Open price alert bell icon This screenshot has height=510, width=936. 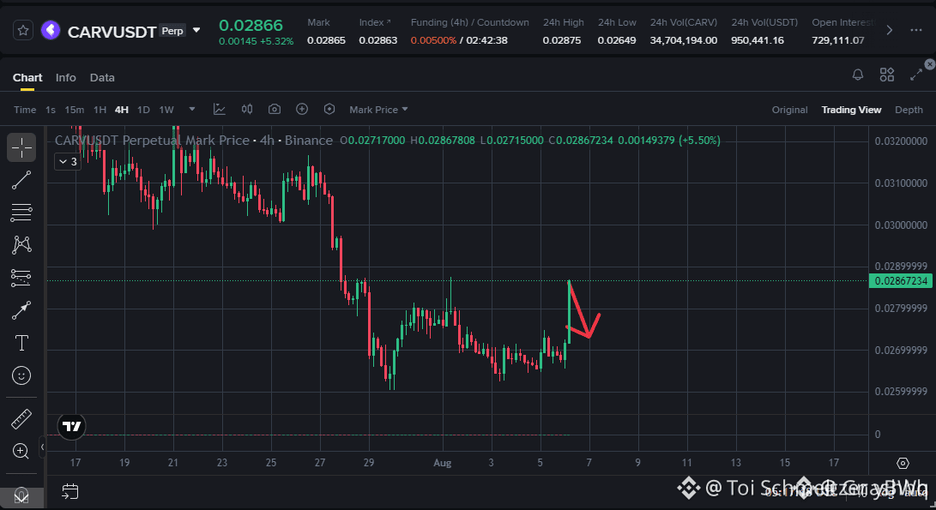(x=858, y=75)
